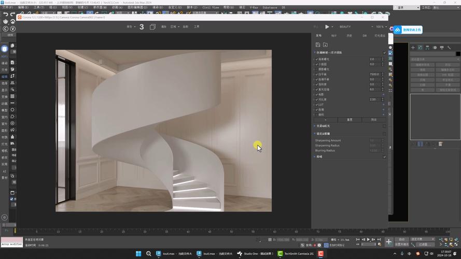
Task: Click the white balance 7500.0 value field
Action: point(374,74)
